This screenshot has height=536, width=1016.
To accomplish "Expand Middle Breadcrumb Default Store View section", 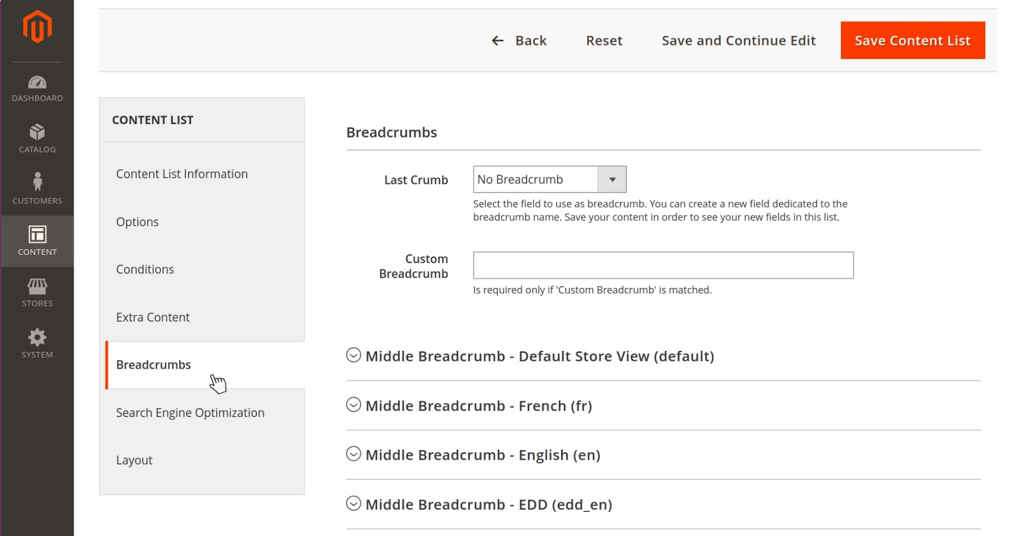I will point(353,356).
